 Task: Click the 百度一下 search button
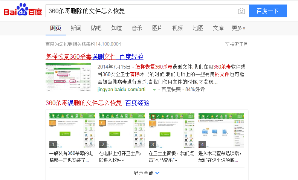click(267, 11)
